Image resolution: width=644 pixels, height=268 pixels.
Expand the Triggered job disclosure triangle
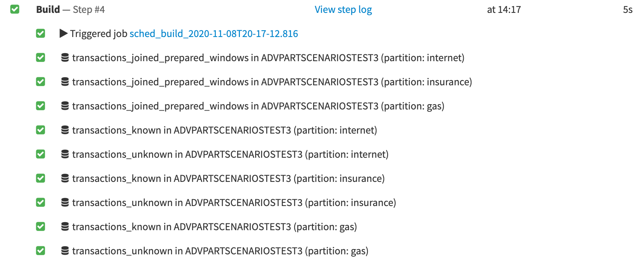click(x=63, y=33)
